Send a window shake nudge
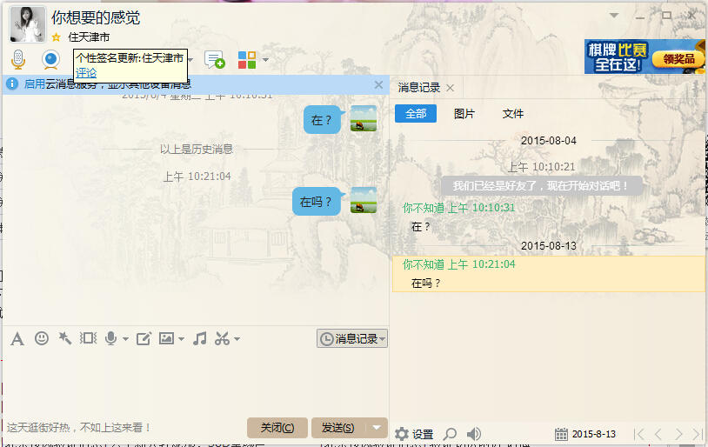This screenshot has height=447, width=708. pyautogui.click(x=88, y=338)
